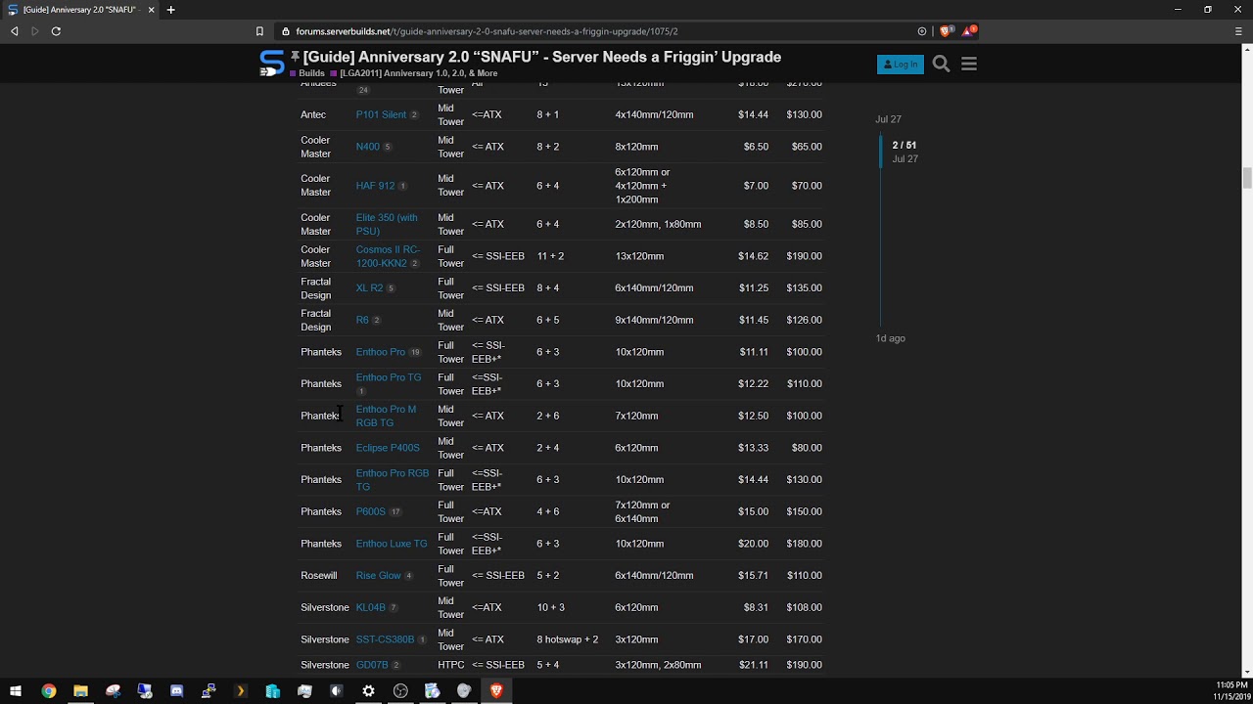Select the 8 hotswap + 2 cell
This screenshot has height=704, width=1253.
pos(567,639)
